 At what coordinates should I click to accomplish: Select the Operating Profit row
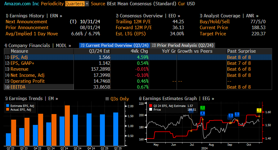pos(138,81)
